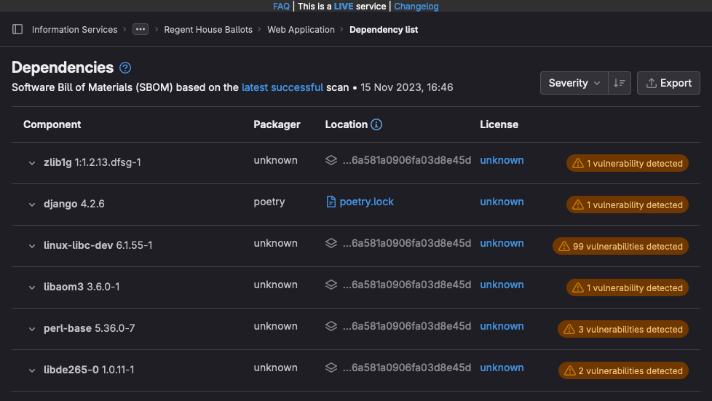This screenshot has height=401, width=712.
Task: Navigate to Information Services breadcrumb
Action: pyautogui.click(x=74, y=30)
